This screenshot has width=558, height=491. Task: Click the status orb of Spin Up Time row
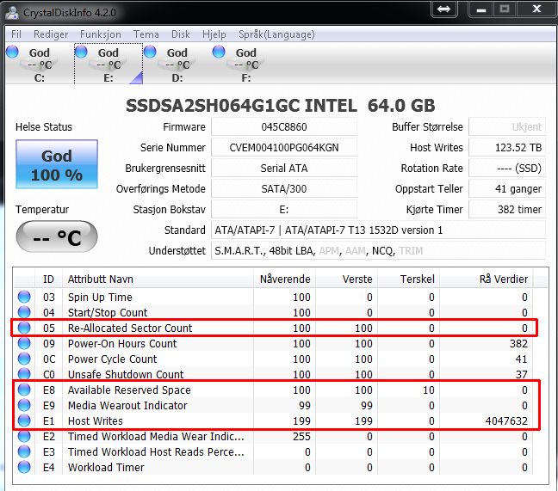pos(24,297)
